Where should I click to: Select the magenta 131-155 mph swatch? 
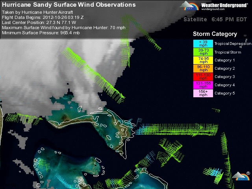203,85
